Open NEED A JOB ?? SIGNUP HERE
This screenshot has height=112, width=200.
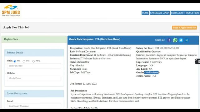(185, 13)
